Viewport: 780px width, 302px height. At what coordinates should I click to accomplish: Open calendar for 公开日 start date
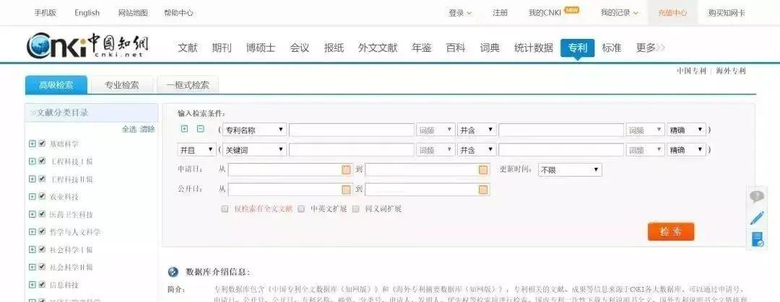coord(346,190)
